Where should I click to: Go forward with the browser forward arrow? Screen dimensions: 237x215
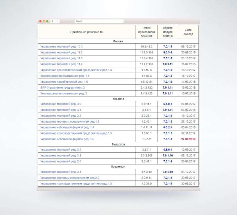tap(57, 21)
